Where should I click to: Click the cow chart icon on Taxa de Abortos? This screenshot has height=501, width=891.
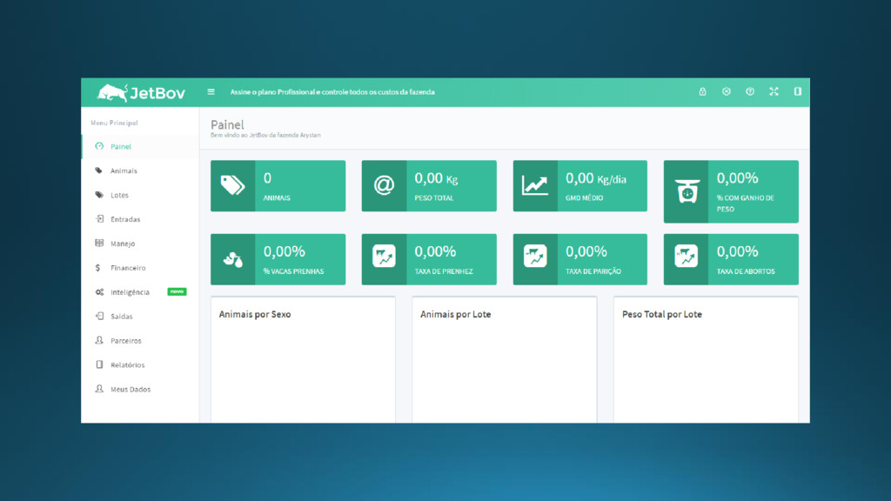(687, 257)
